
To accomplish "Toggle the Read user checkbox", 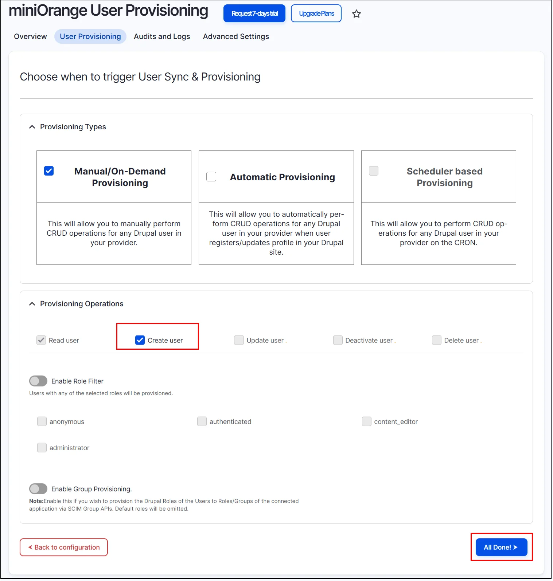I will [x=41, y=340].
